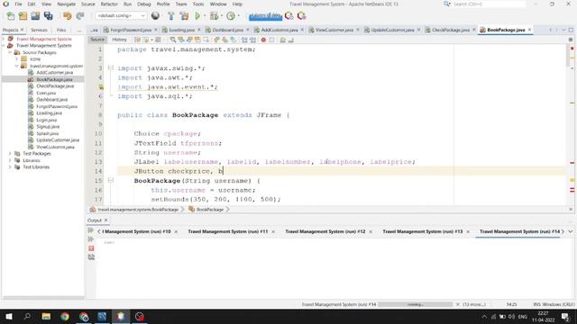577x324 pixels.
Task: Click the running progress bar in status bar
Action: pyautogui.click(x=416, y=304)
